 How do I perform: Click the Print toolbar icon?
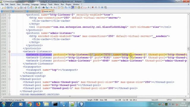[x=21, y=7]
